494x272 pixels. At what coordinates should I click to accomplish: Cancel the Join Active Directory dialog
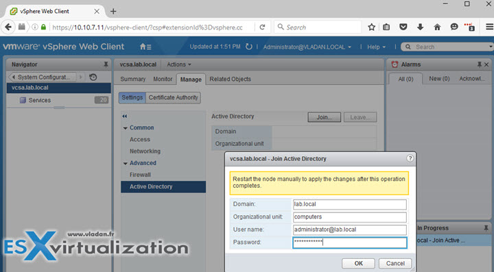tap(395, 263)
